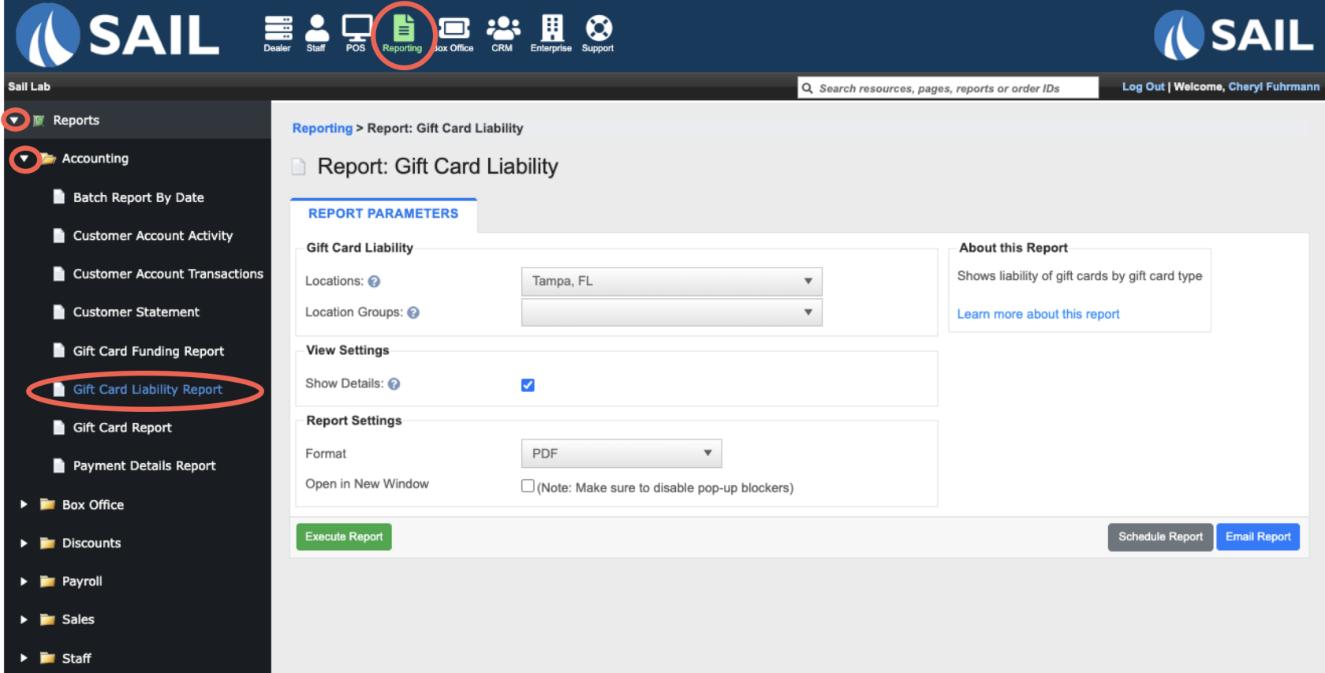
Task: Open the Location Groups dropdown
Action: click(672, 312)
